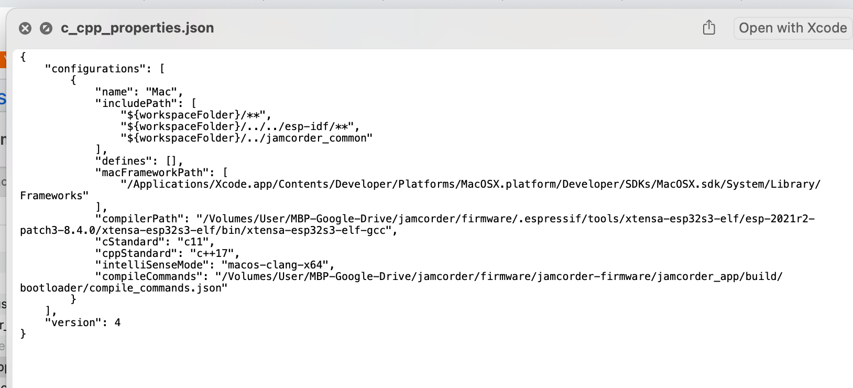Screen dimensions: 853x388
Task: Click the wrapped word Frameworks"
Action: [54, 196]
